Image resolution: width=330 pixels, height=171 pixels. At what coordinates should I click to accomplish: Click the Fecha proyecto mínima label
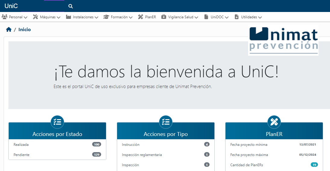click(249, 145)
